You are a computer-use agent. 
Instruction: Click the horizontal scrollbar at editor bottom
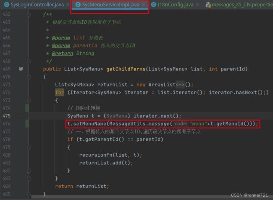click(x=152, y=197)
